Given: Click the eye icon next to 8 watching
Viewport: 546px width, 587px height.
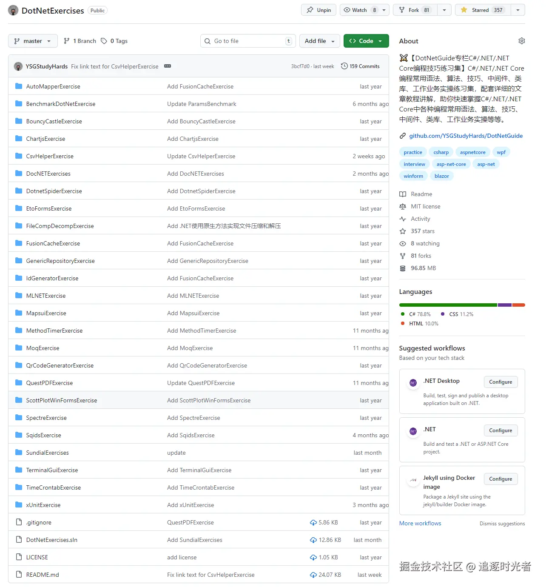Looking at the screenshot, I should [403, 243].
